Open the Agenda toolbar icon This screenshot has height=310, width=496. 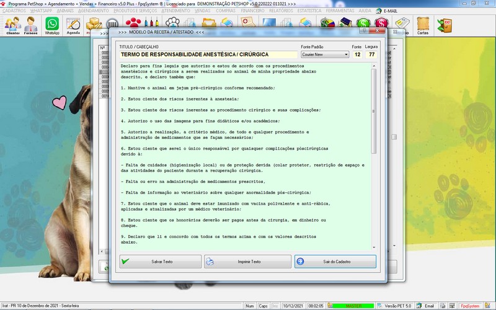(x=73, y=25)
